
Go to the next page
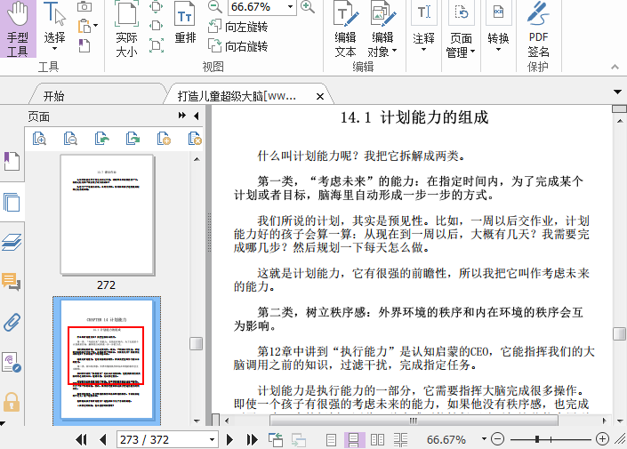[x=229, y=440]
